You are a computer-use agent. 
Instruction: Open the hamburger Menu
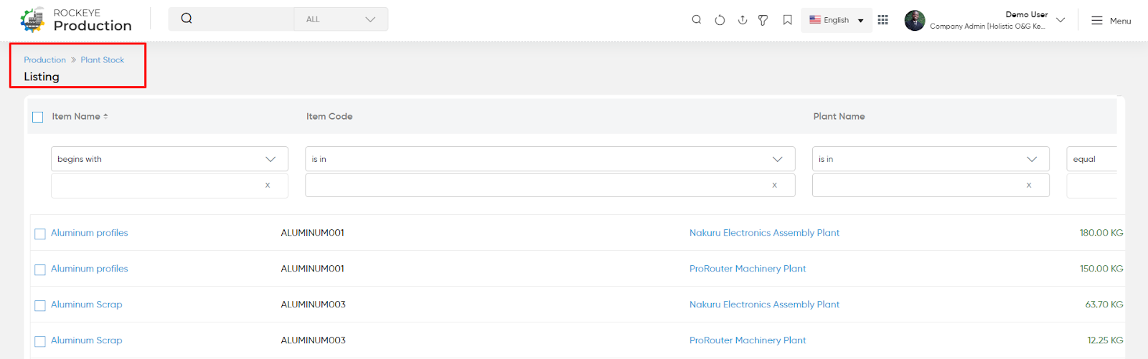[x=1111, y=21]
